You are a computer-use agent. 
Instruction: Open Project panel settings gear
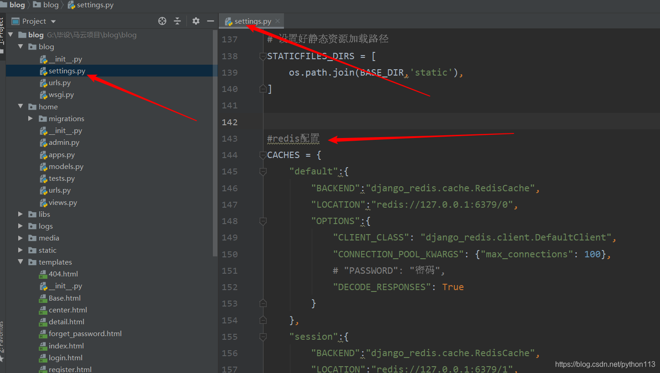196,21
